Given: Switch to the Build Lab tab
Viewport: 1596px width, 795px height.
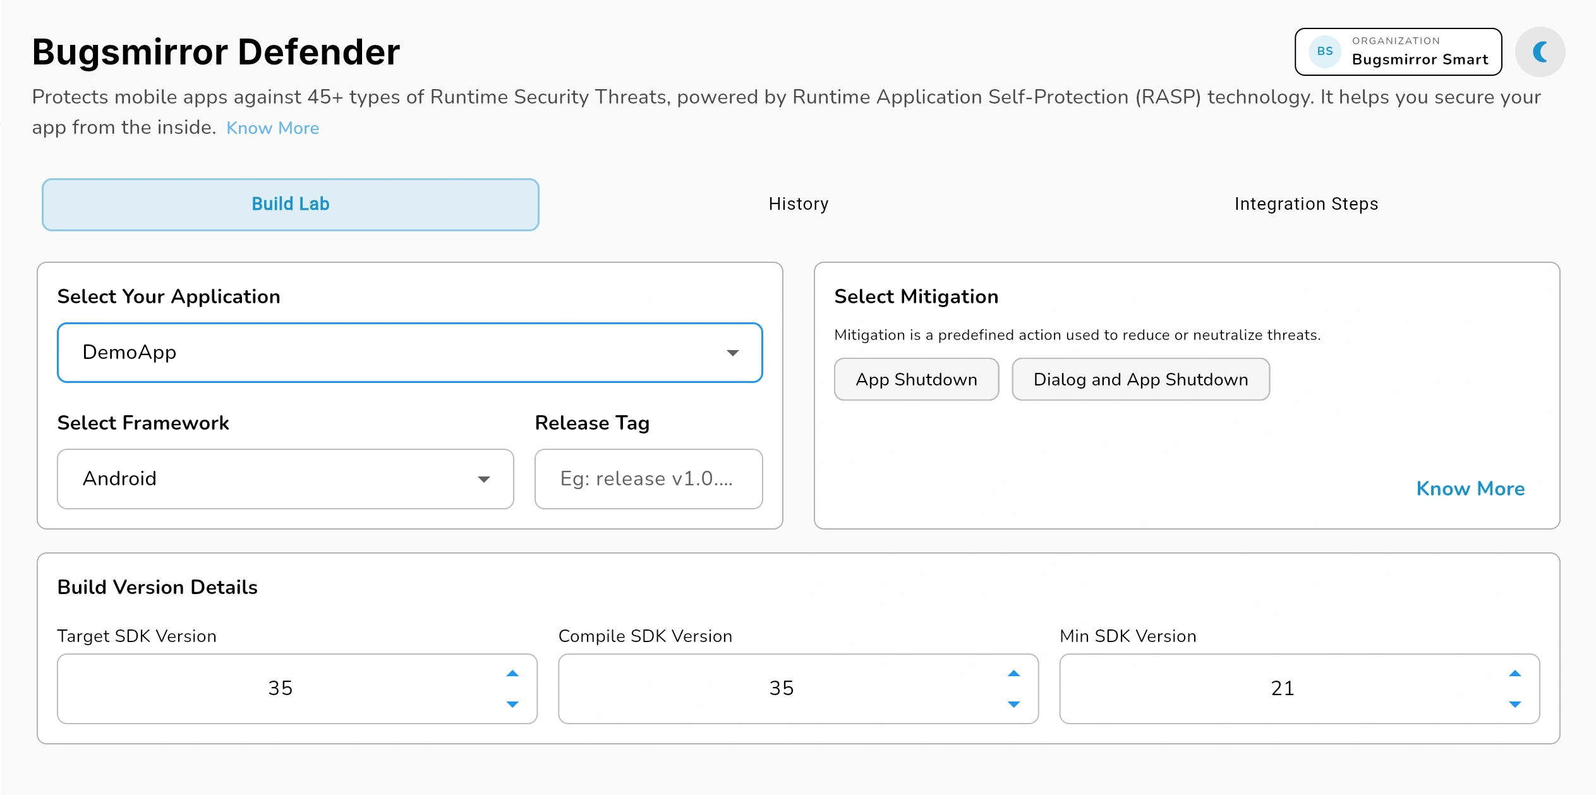Looking at the screenshot, I should pyautogui.click(x=291, y=204).
